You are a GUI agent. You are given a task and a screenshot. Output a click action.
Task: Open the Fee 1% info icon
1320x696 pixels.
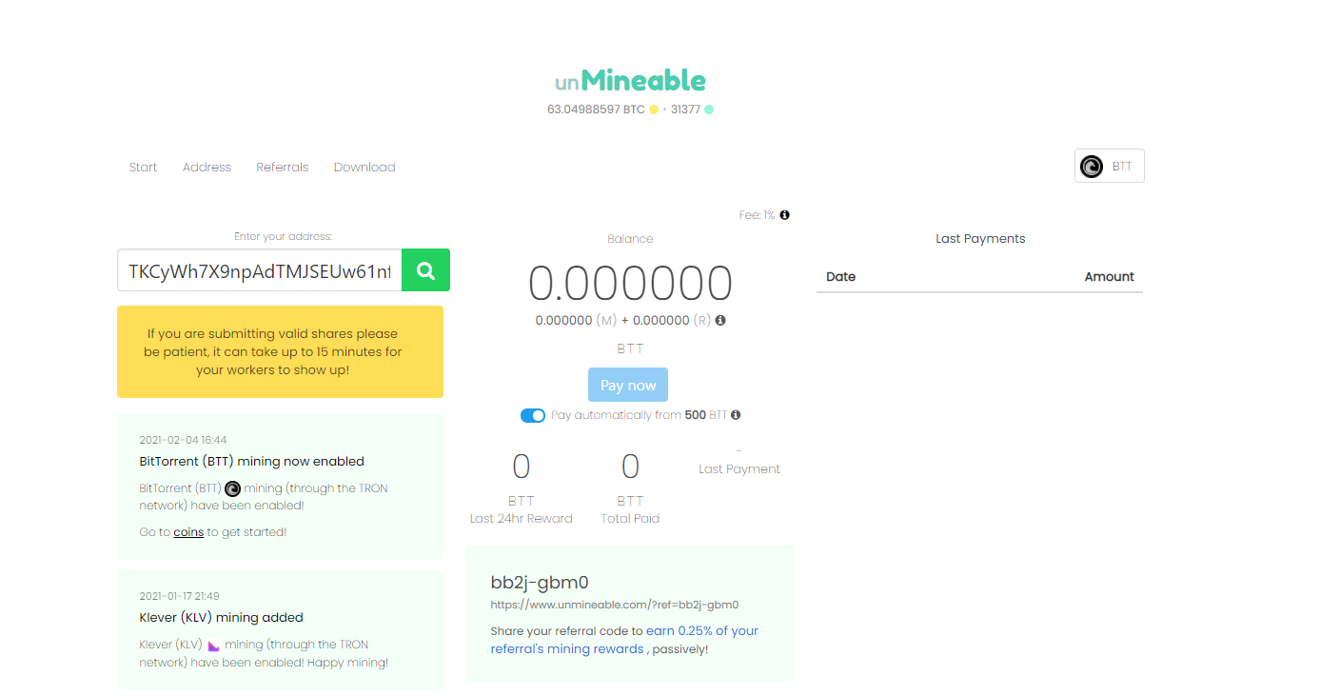coord(784,214)
